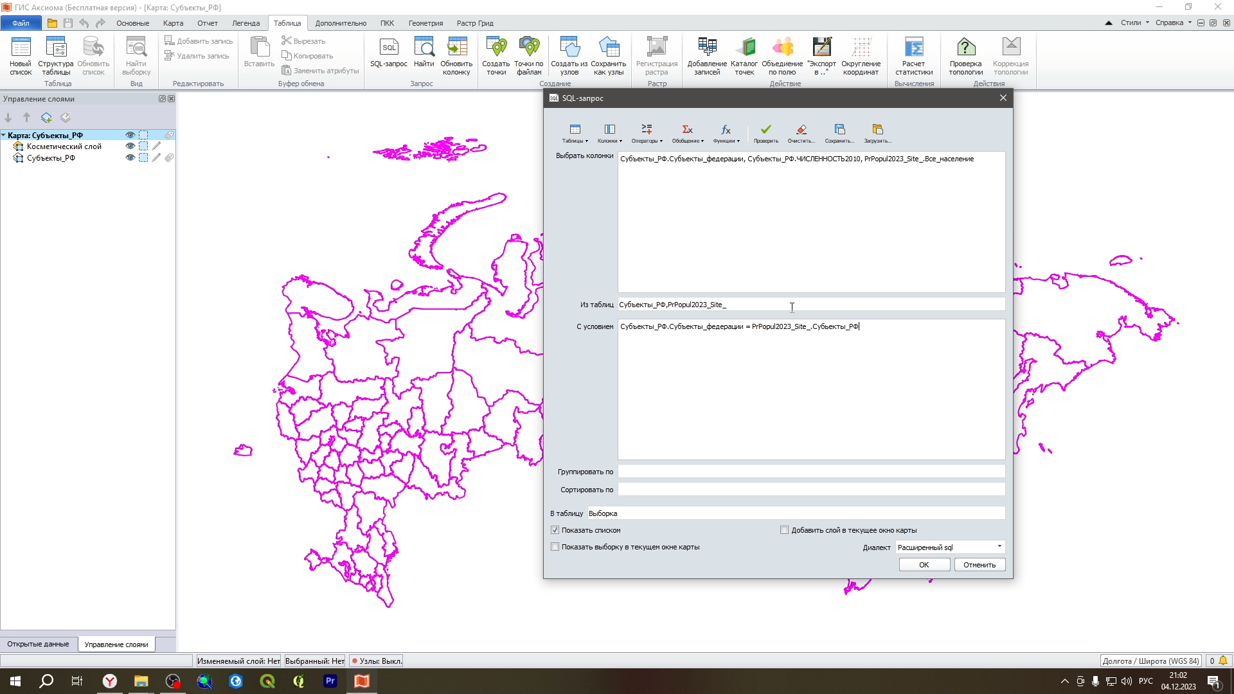1234x694 pixels.
Task: Click into Сортировать по field
Action: (811, 490)
